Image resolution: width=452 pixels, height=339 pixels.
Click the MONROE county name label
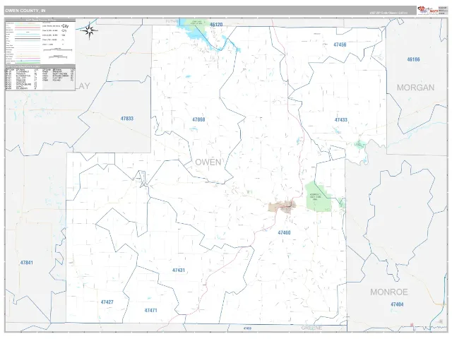click(x=389, y=292)
